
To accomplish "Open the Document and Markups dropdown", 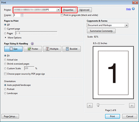I will 108,25.
